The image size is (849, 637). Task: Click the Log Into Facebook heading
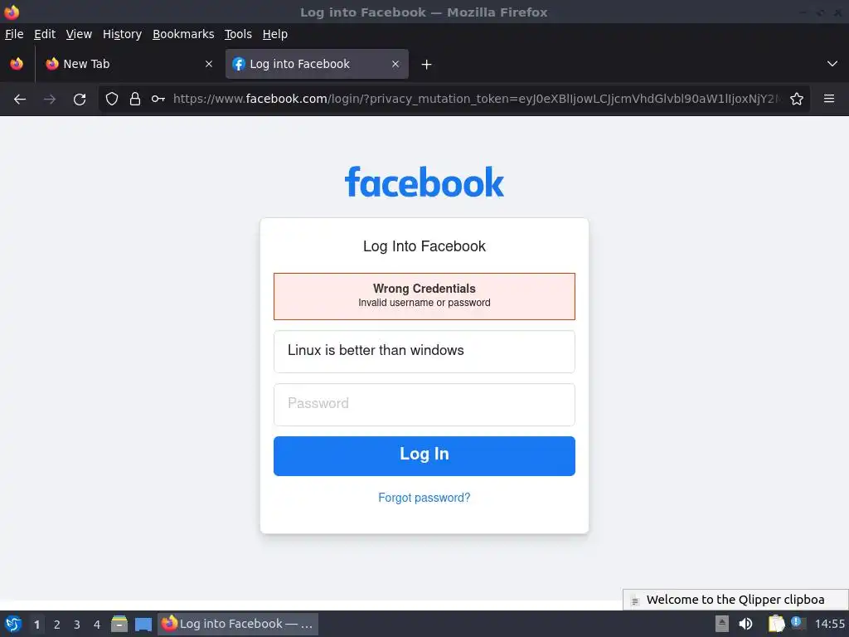tap(424, 246)
